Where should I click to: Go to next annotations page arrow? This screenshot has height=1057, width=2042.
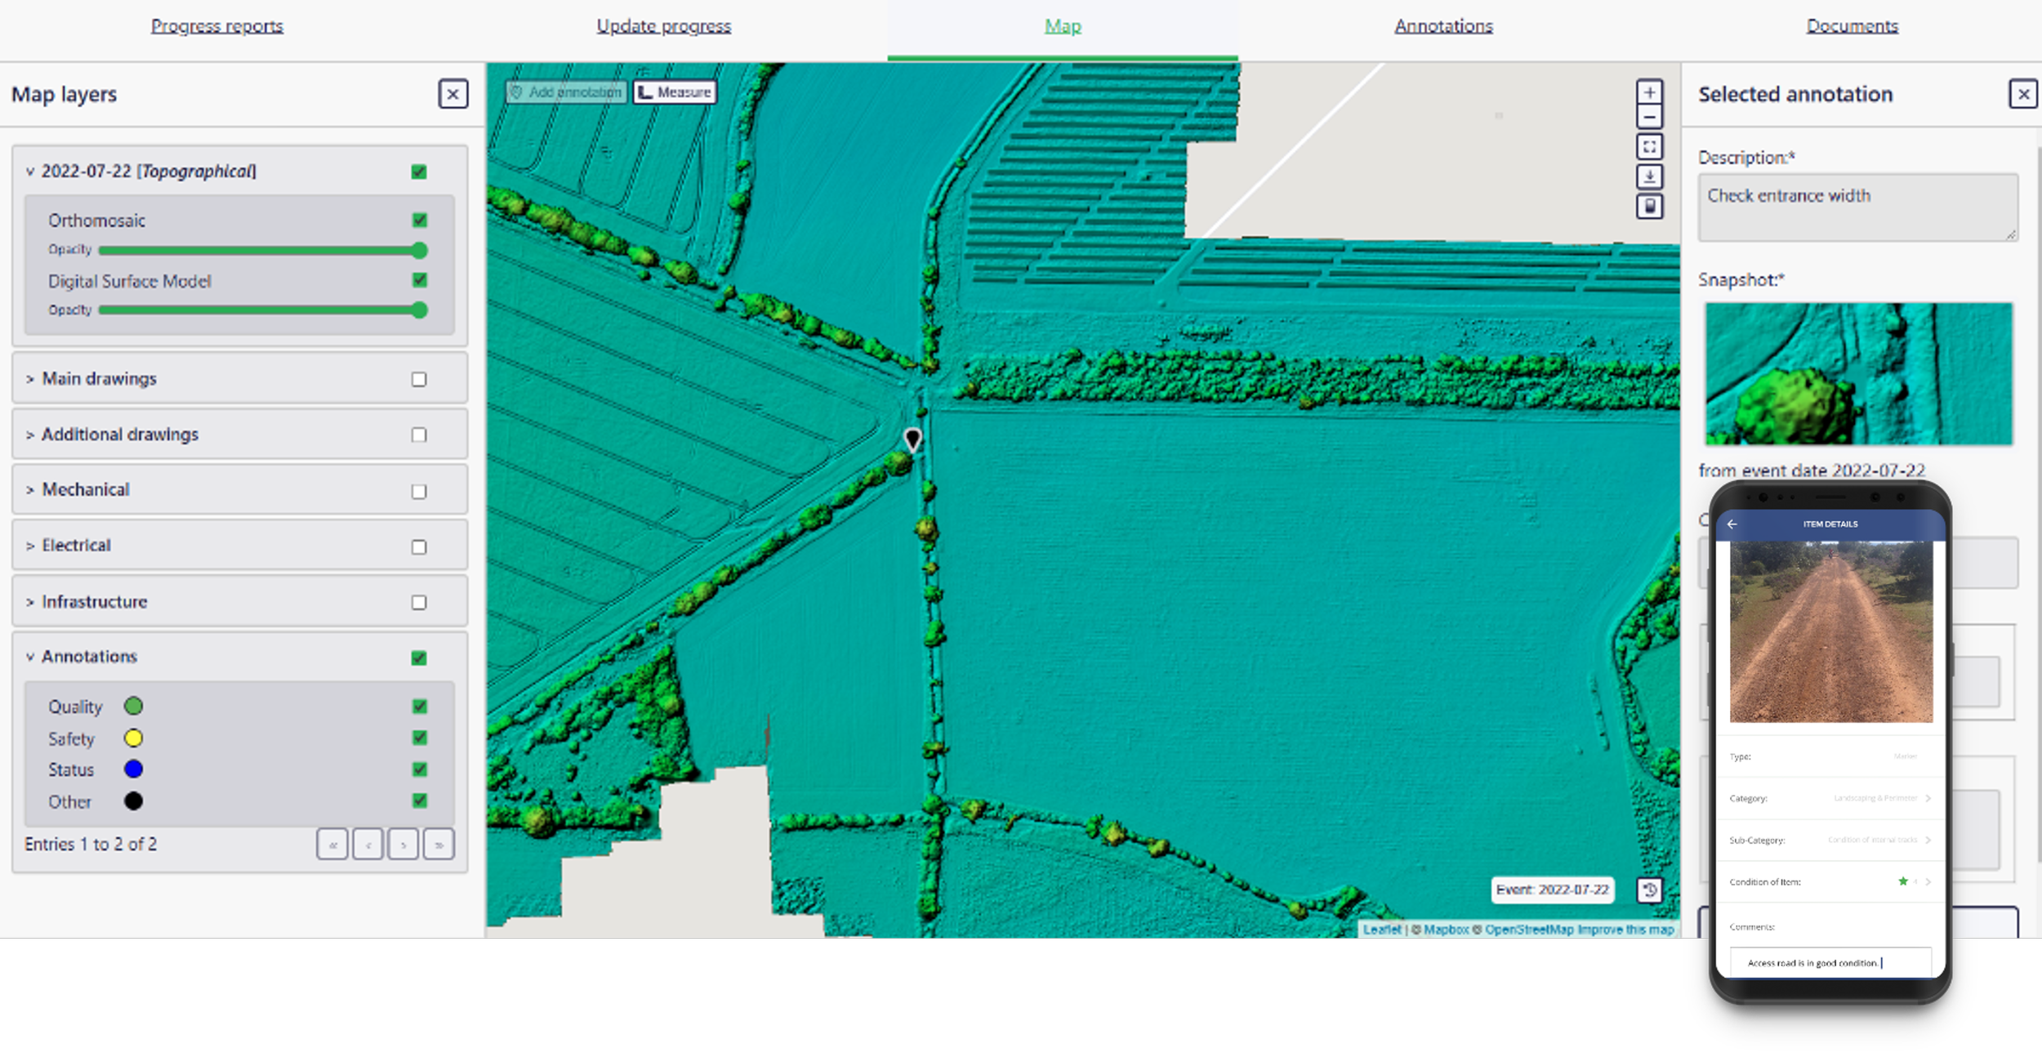[x=403, y=845]
